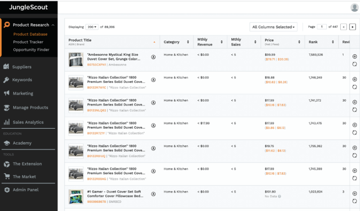Refresh the B0132R88AG row data
Screen dimensions: 360x211
(x=354, y=178)
